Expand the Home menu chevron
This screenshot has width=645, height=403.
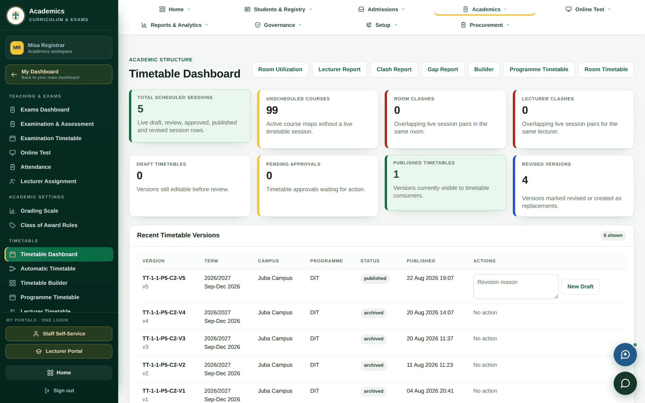coord(189,9)
